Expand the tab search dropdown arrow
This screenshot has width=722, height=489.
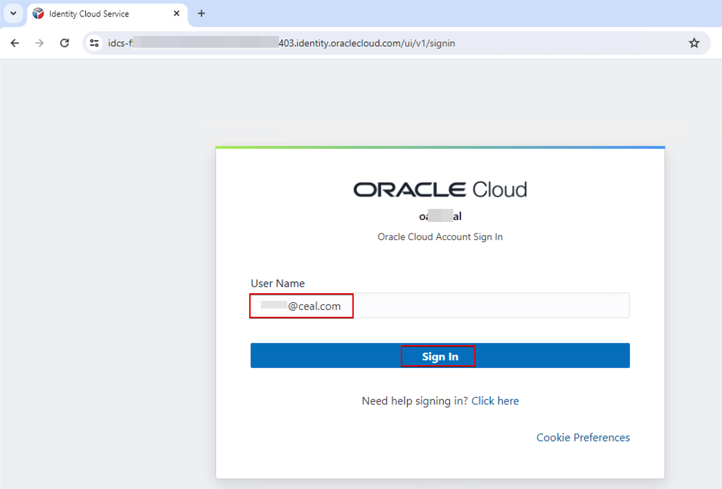(13, 13)
